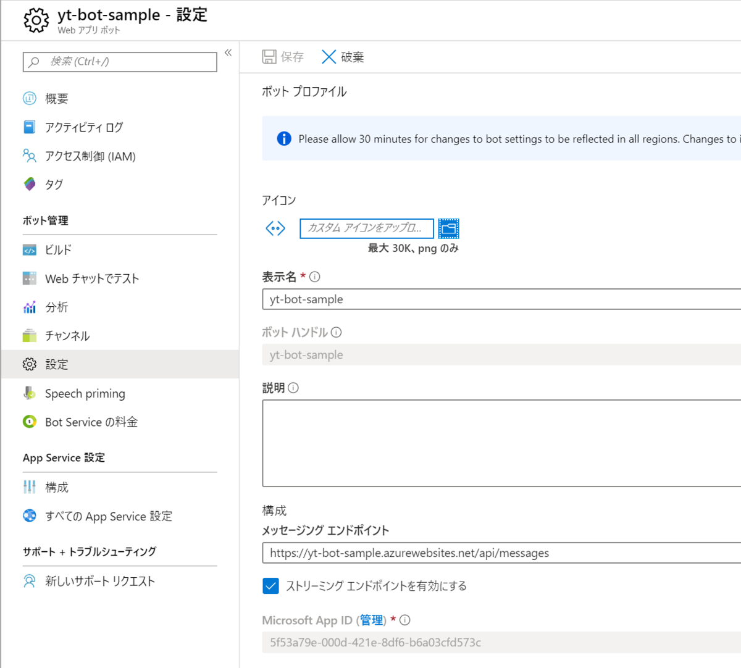This screenshot has width=741, height=668.
Task: Click the Bot Service の料金 icon
Action: 30,422
